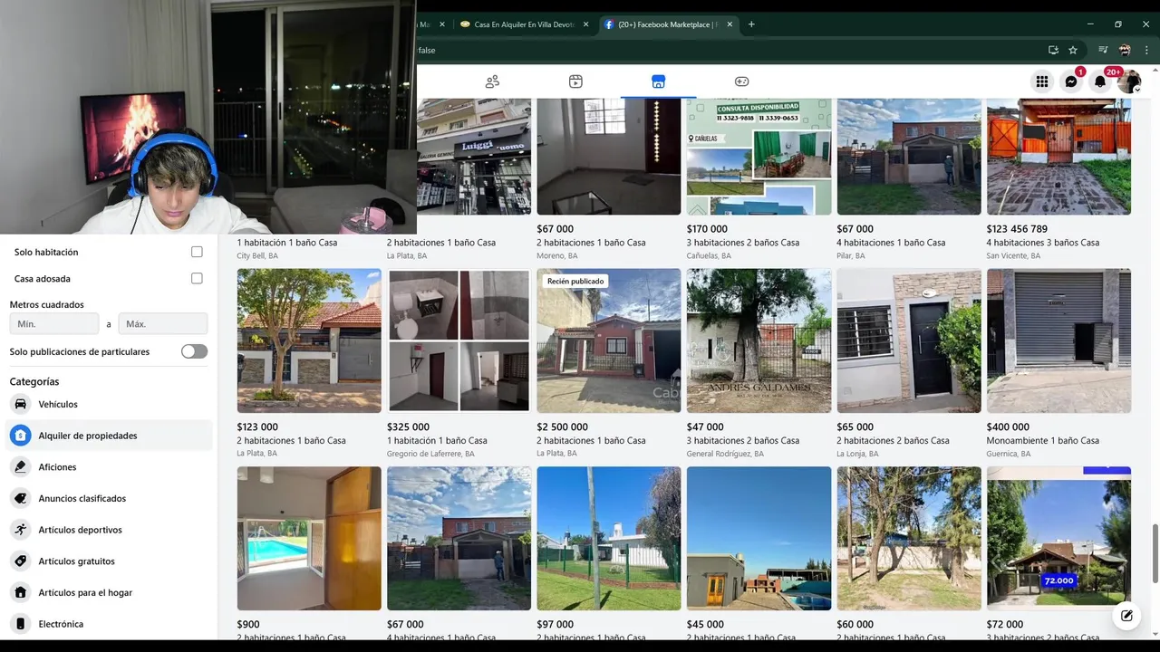Open the Artículos deportivos category

click(109, 530)
